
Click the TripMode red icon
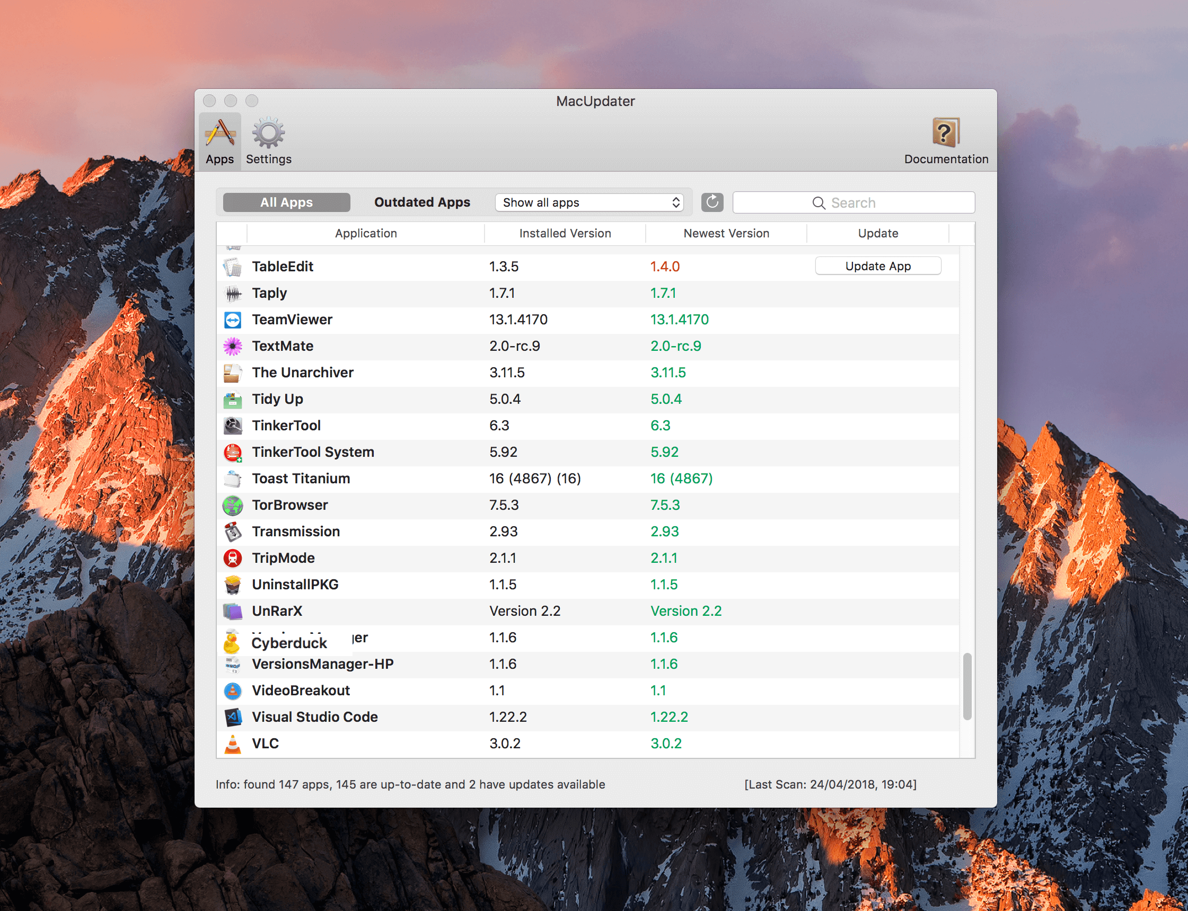tap(233, 558)
